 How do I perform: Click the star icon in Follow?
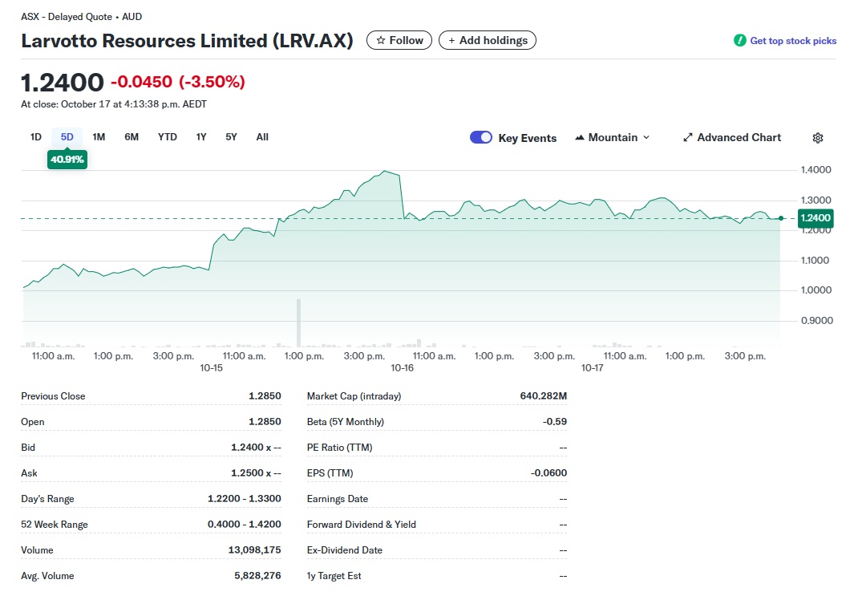point(381,40)
